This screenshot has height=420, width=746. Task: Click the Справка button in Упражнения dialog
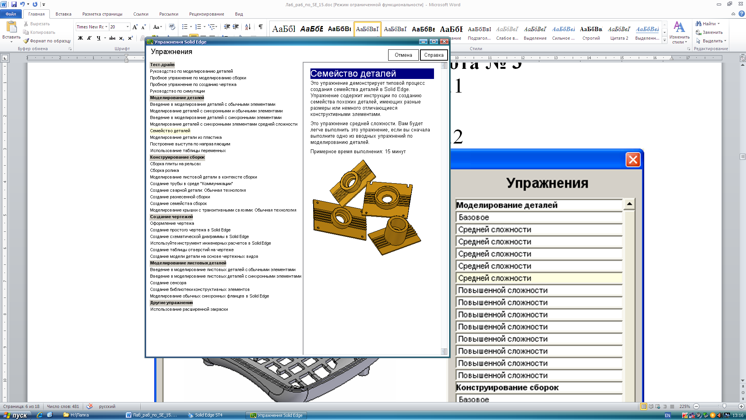click(434, 55)
